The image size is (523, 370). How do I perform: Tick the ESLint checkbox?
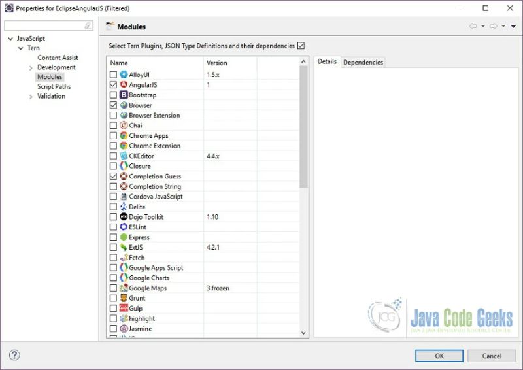point(113,227)
